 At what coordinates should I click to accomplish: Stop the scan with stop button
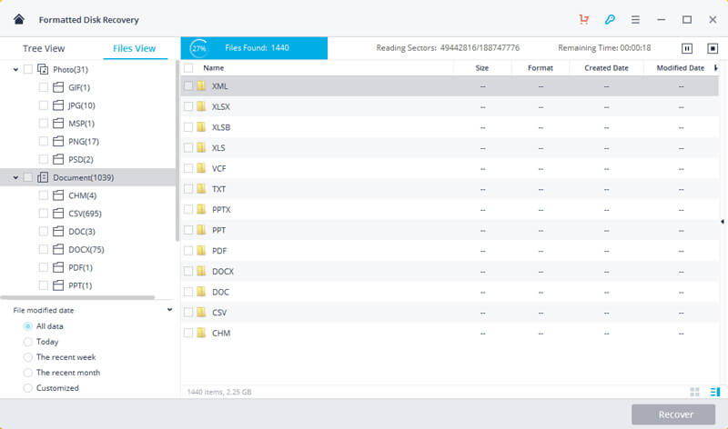pyautogui.click(x=712, y=48)
